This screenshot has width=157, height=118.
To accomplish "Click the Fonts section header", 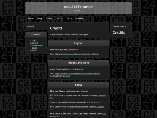I will click(x=78, y=85).
